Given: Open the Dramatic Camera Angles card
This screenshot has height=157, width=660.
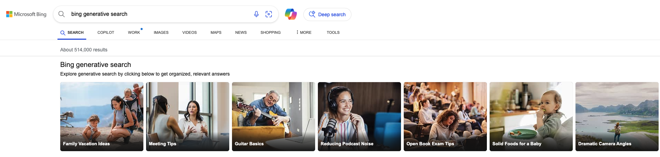Looking at the screenshot, I should click(617, 116).
